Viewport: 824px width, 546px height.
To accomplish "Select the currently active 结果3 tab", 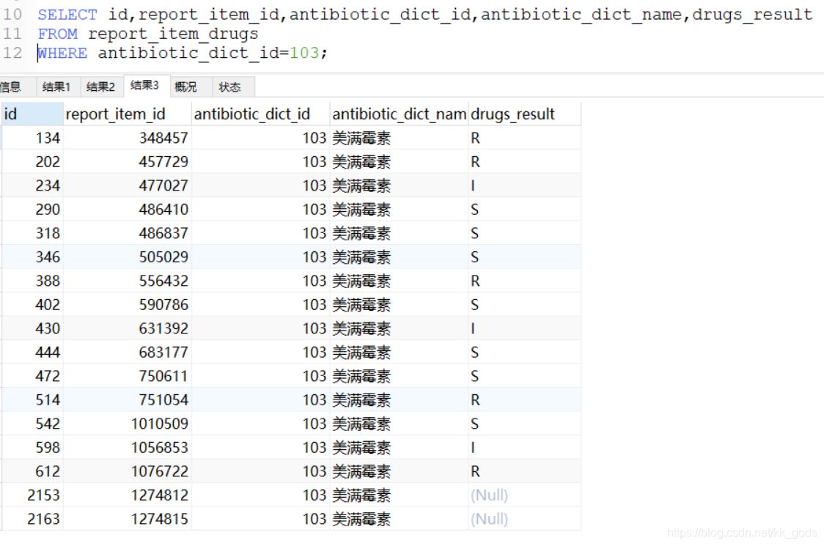I will 144,86.
